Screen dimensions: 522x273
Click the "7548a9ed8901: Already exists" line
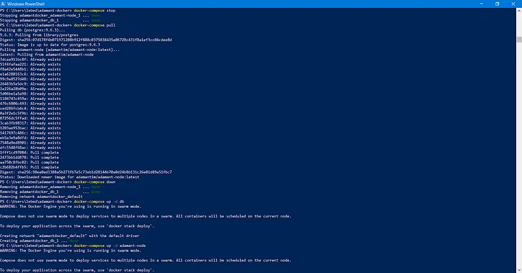point(30,142)
